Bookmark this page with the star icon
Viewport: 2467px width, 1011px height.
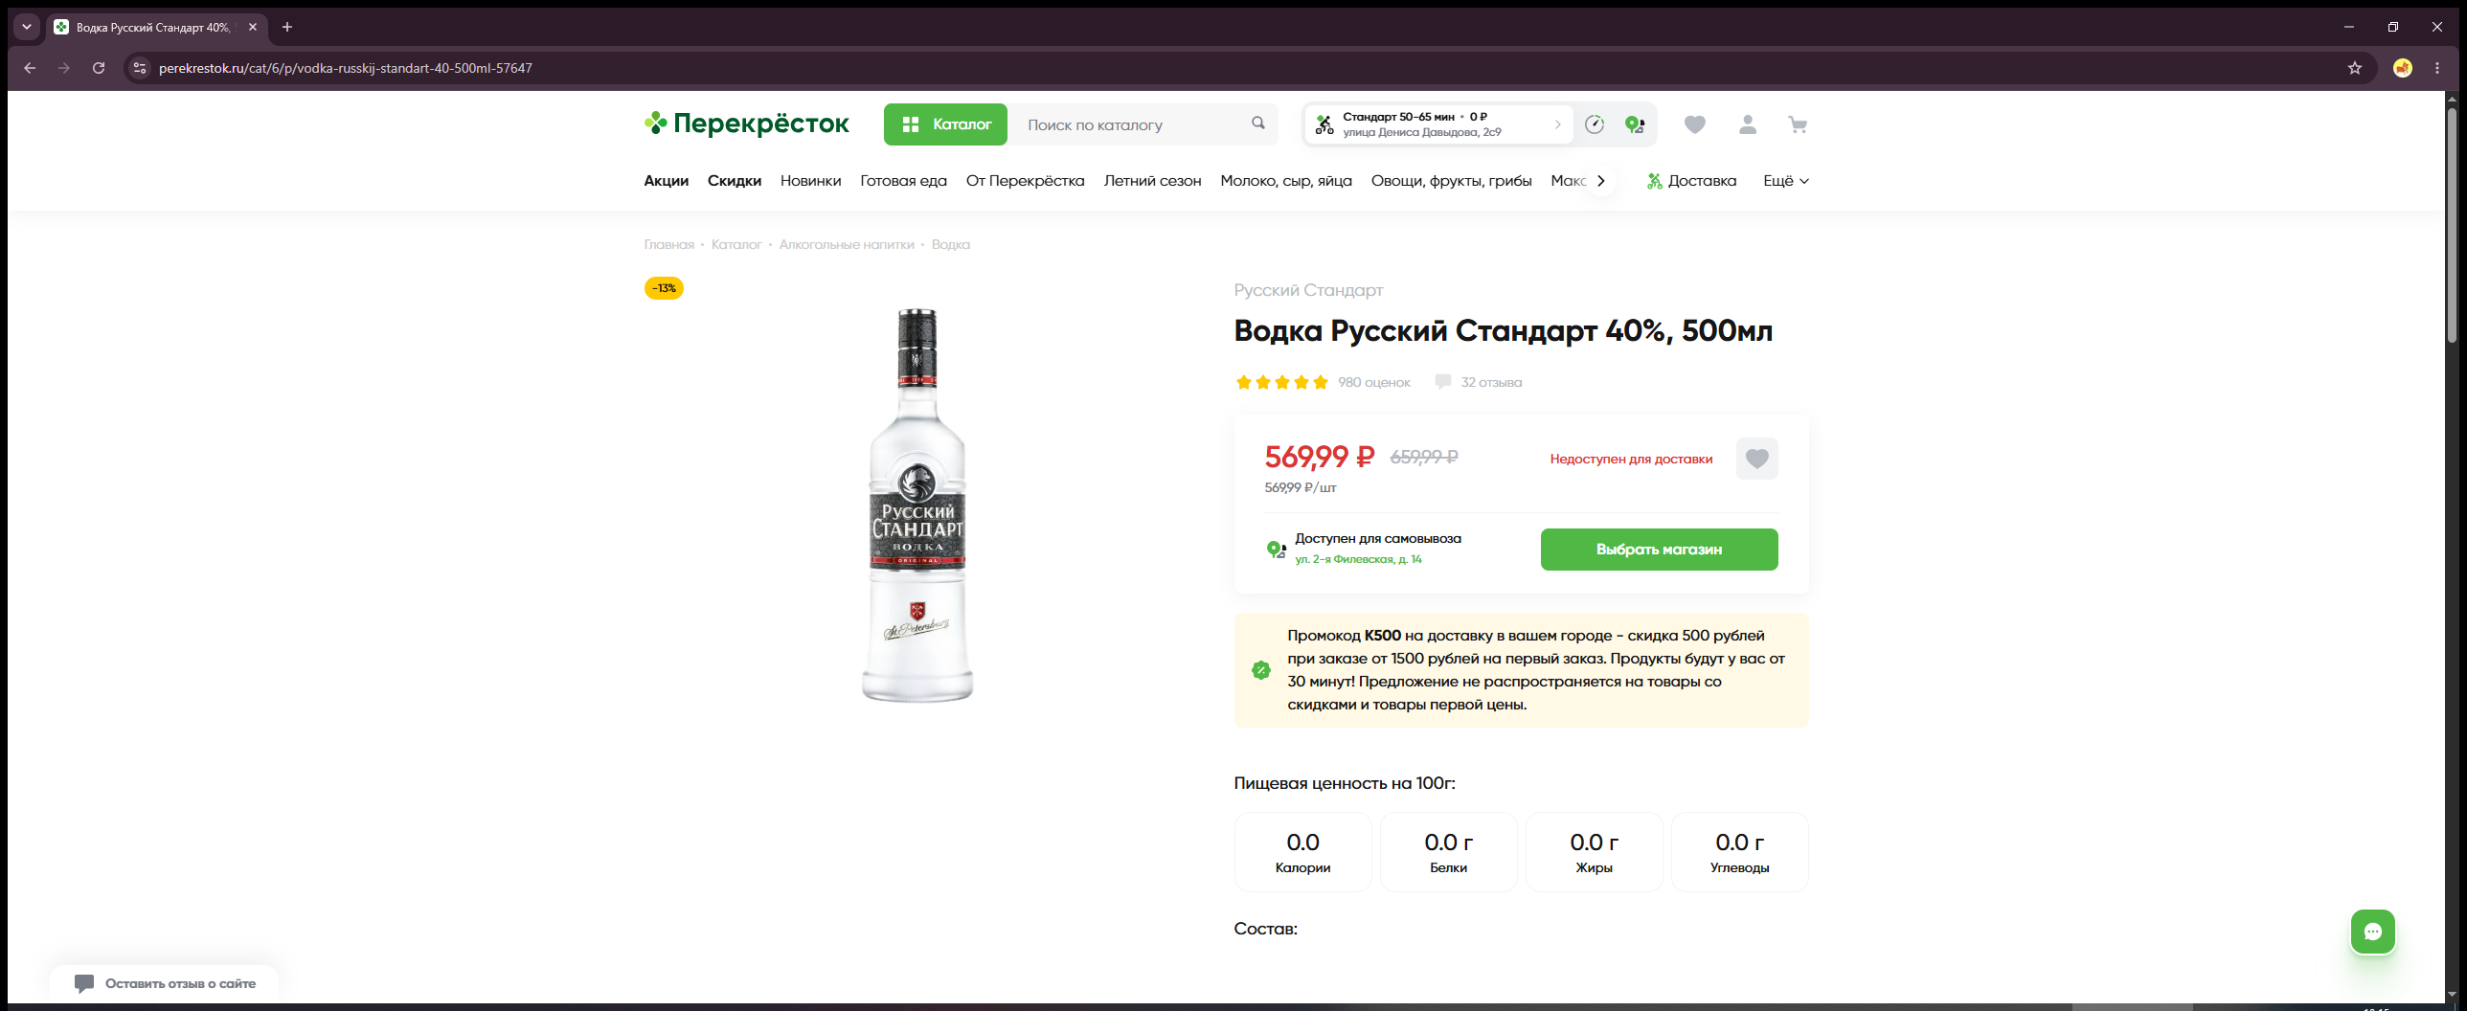point(2355,68)
